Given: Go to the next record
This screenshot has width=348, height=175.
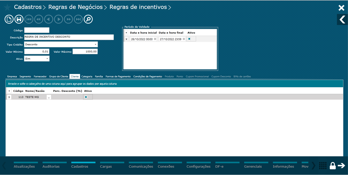Looking at the screenshot, I should 59,19.
